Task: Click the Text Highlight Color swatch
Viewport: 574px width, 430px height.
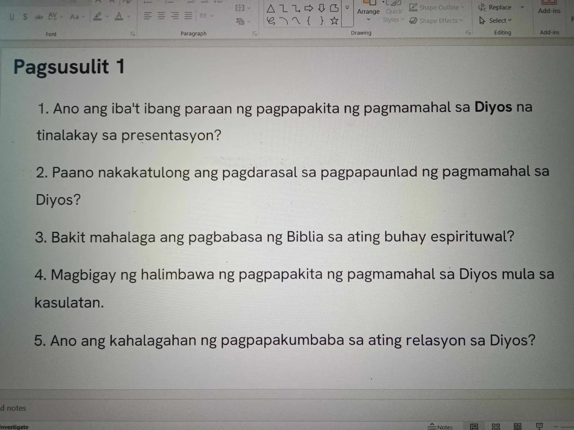Action: click(98, 17)
